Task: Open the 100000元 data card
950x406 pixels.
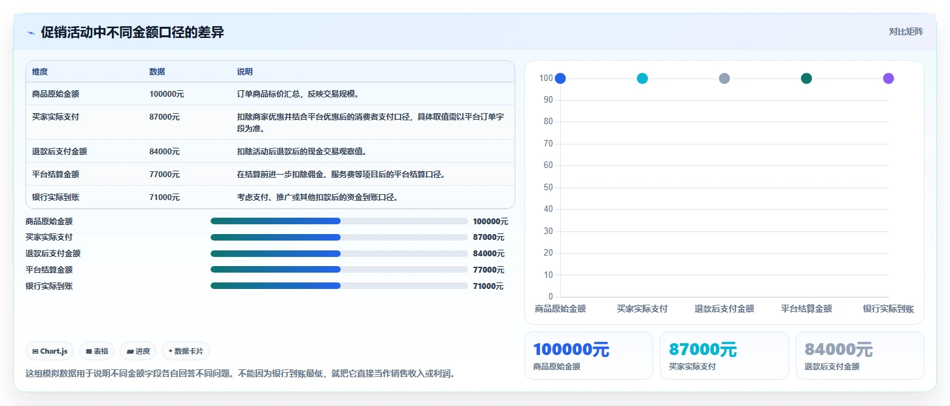Action: [x=588, y=356]
